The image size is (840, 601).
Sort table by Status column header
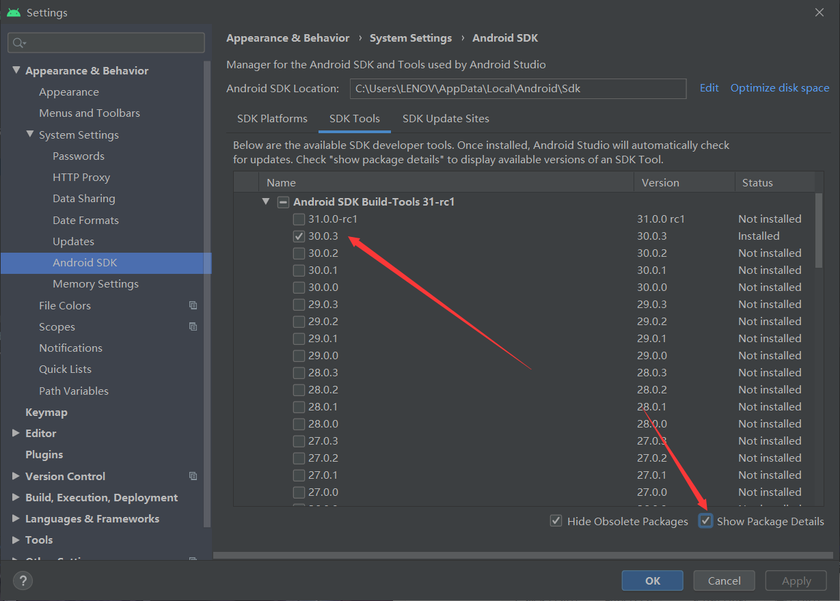tap(775, 182)
